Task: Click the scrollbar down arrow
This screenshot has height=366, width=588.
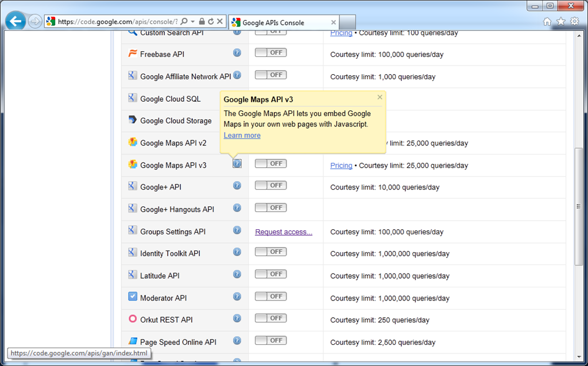Action: pos(578,357)
